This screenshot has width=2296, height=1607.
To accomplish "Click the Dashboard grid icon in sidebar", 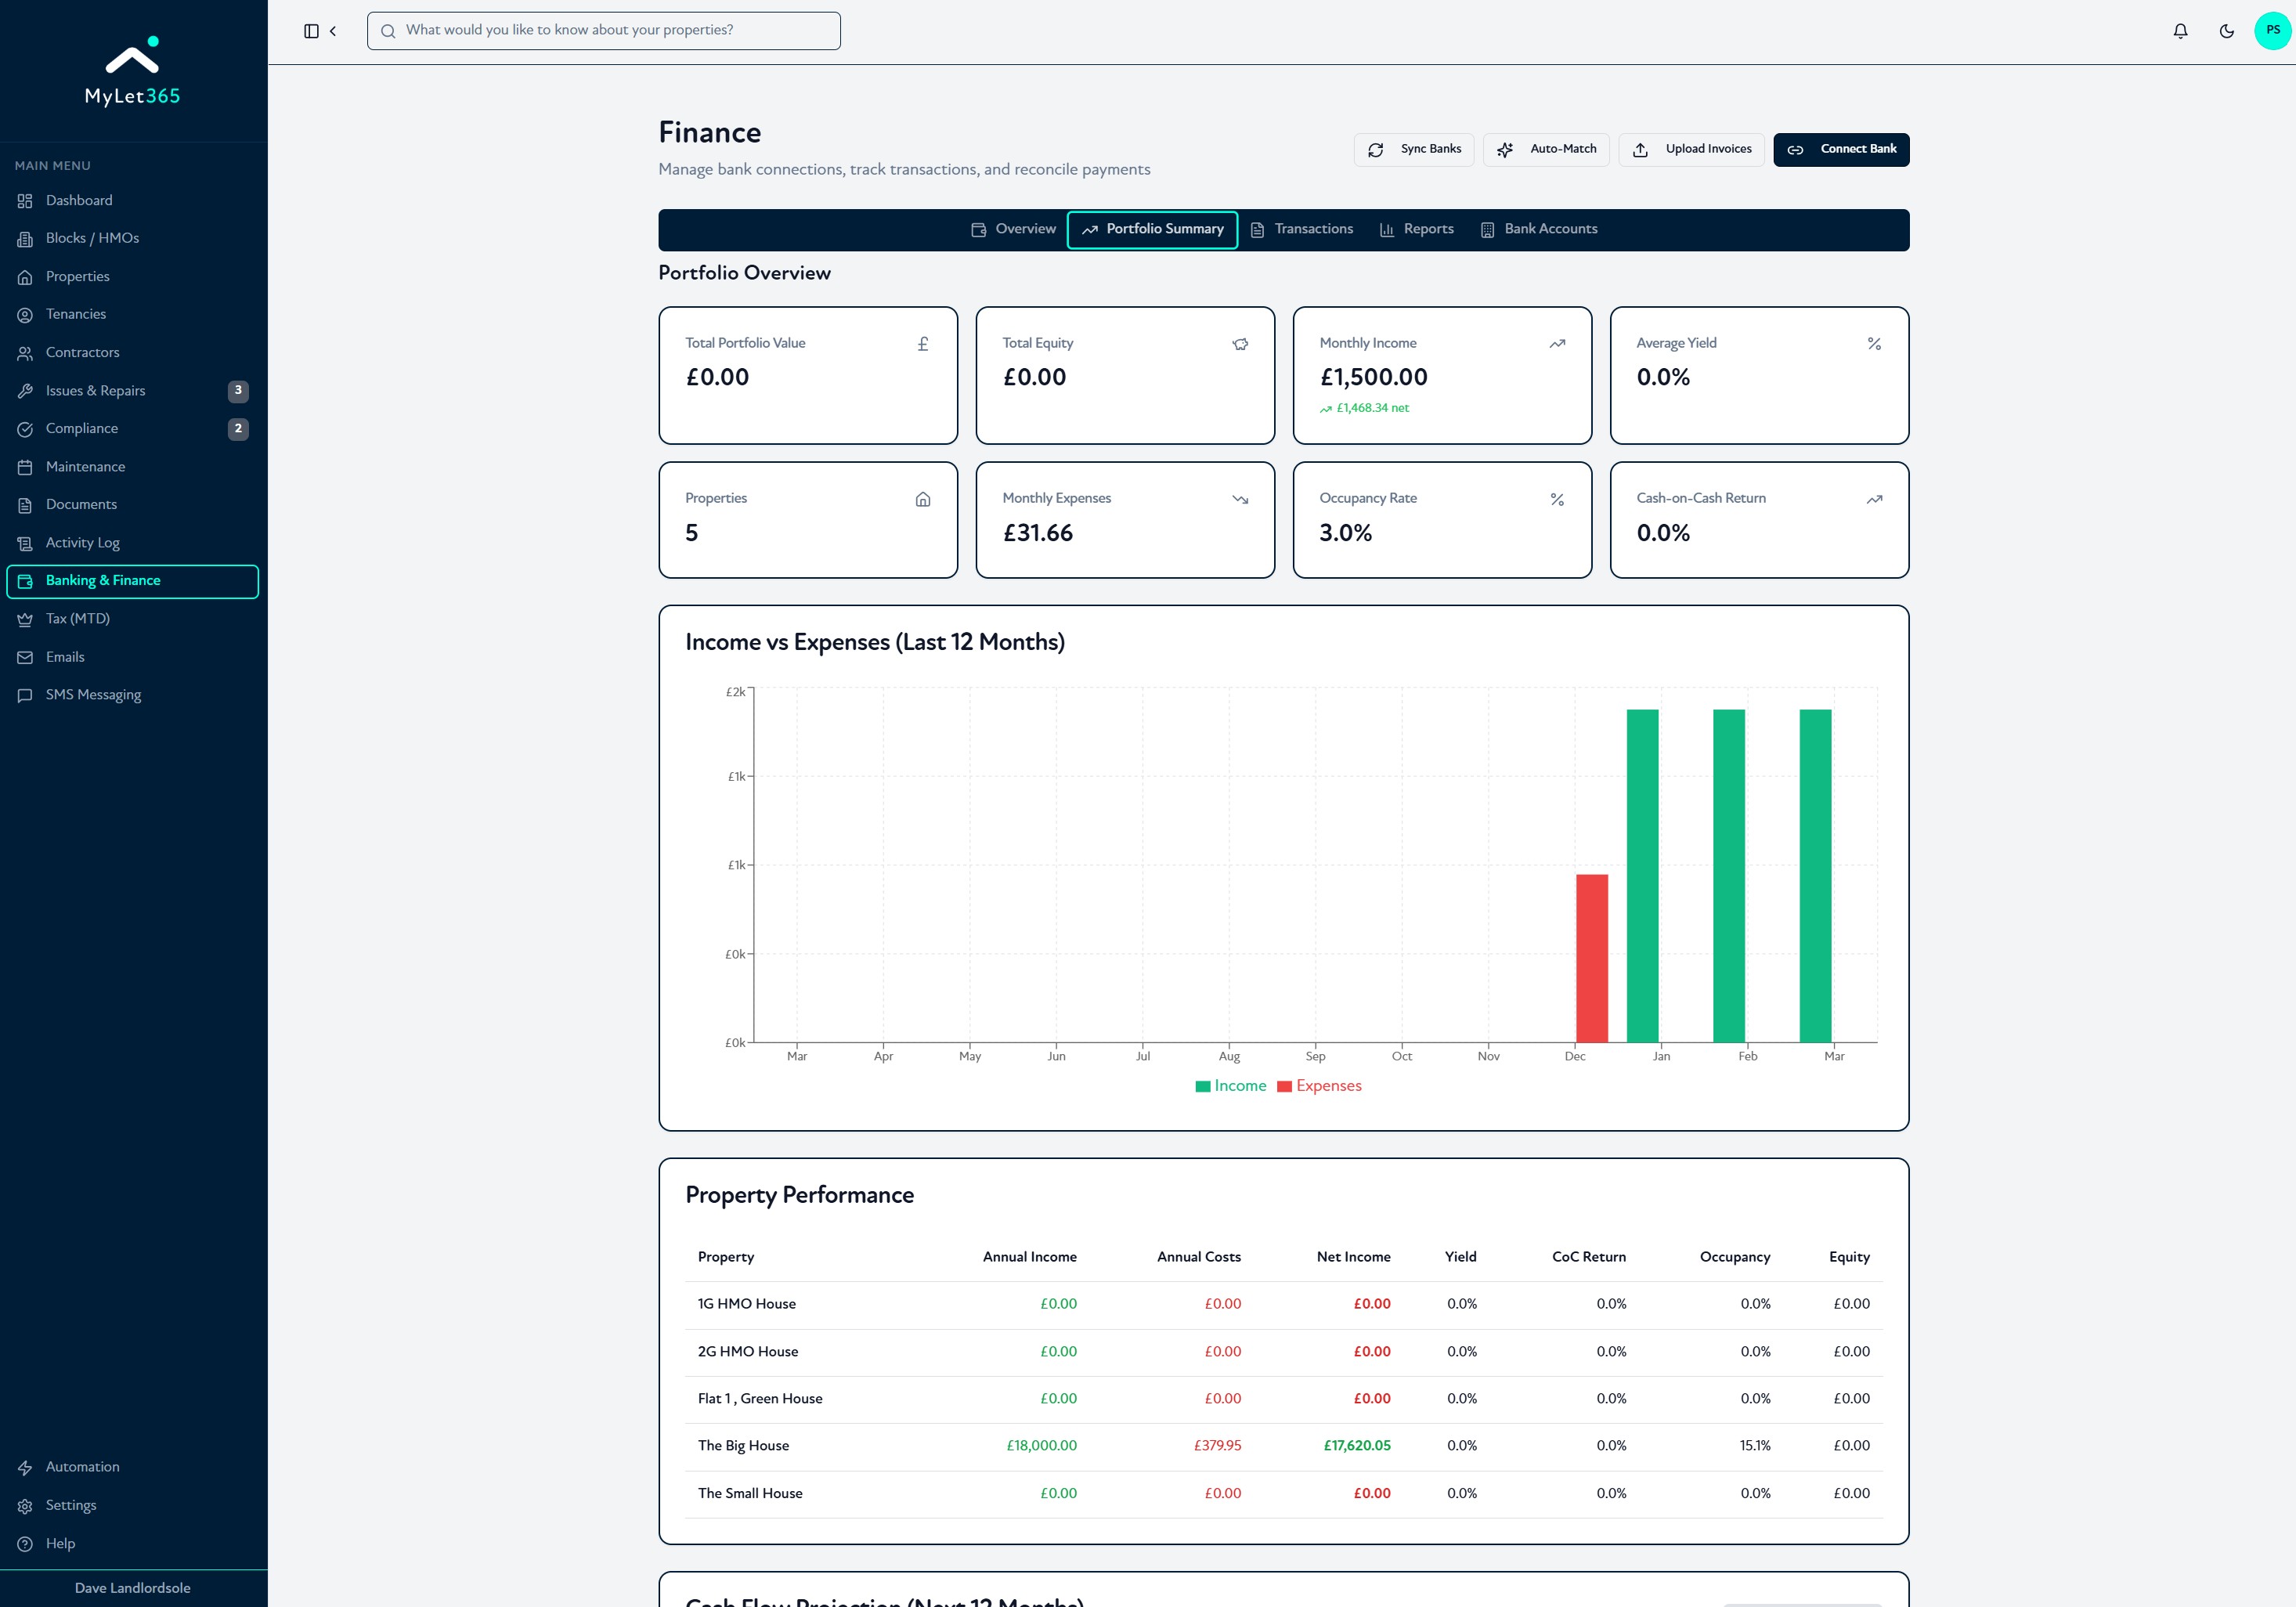I will pos(25,201).
